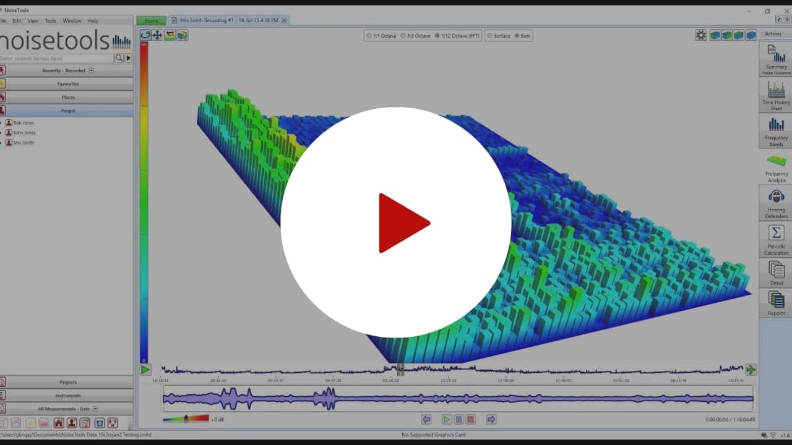Open the Help menu
Screen dimensions: 792x445
click(x=93, y=20)
